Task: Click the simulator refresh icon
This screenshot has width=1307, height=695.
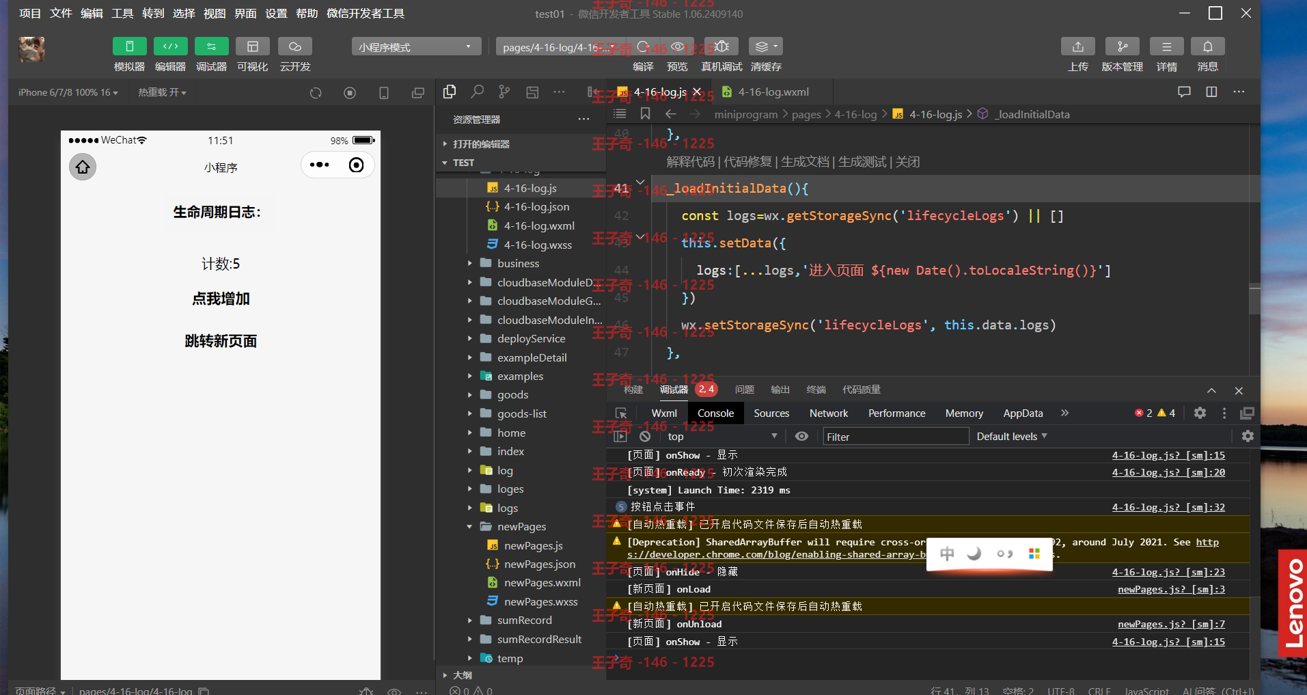Action: [316, 93]
